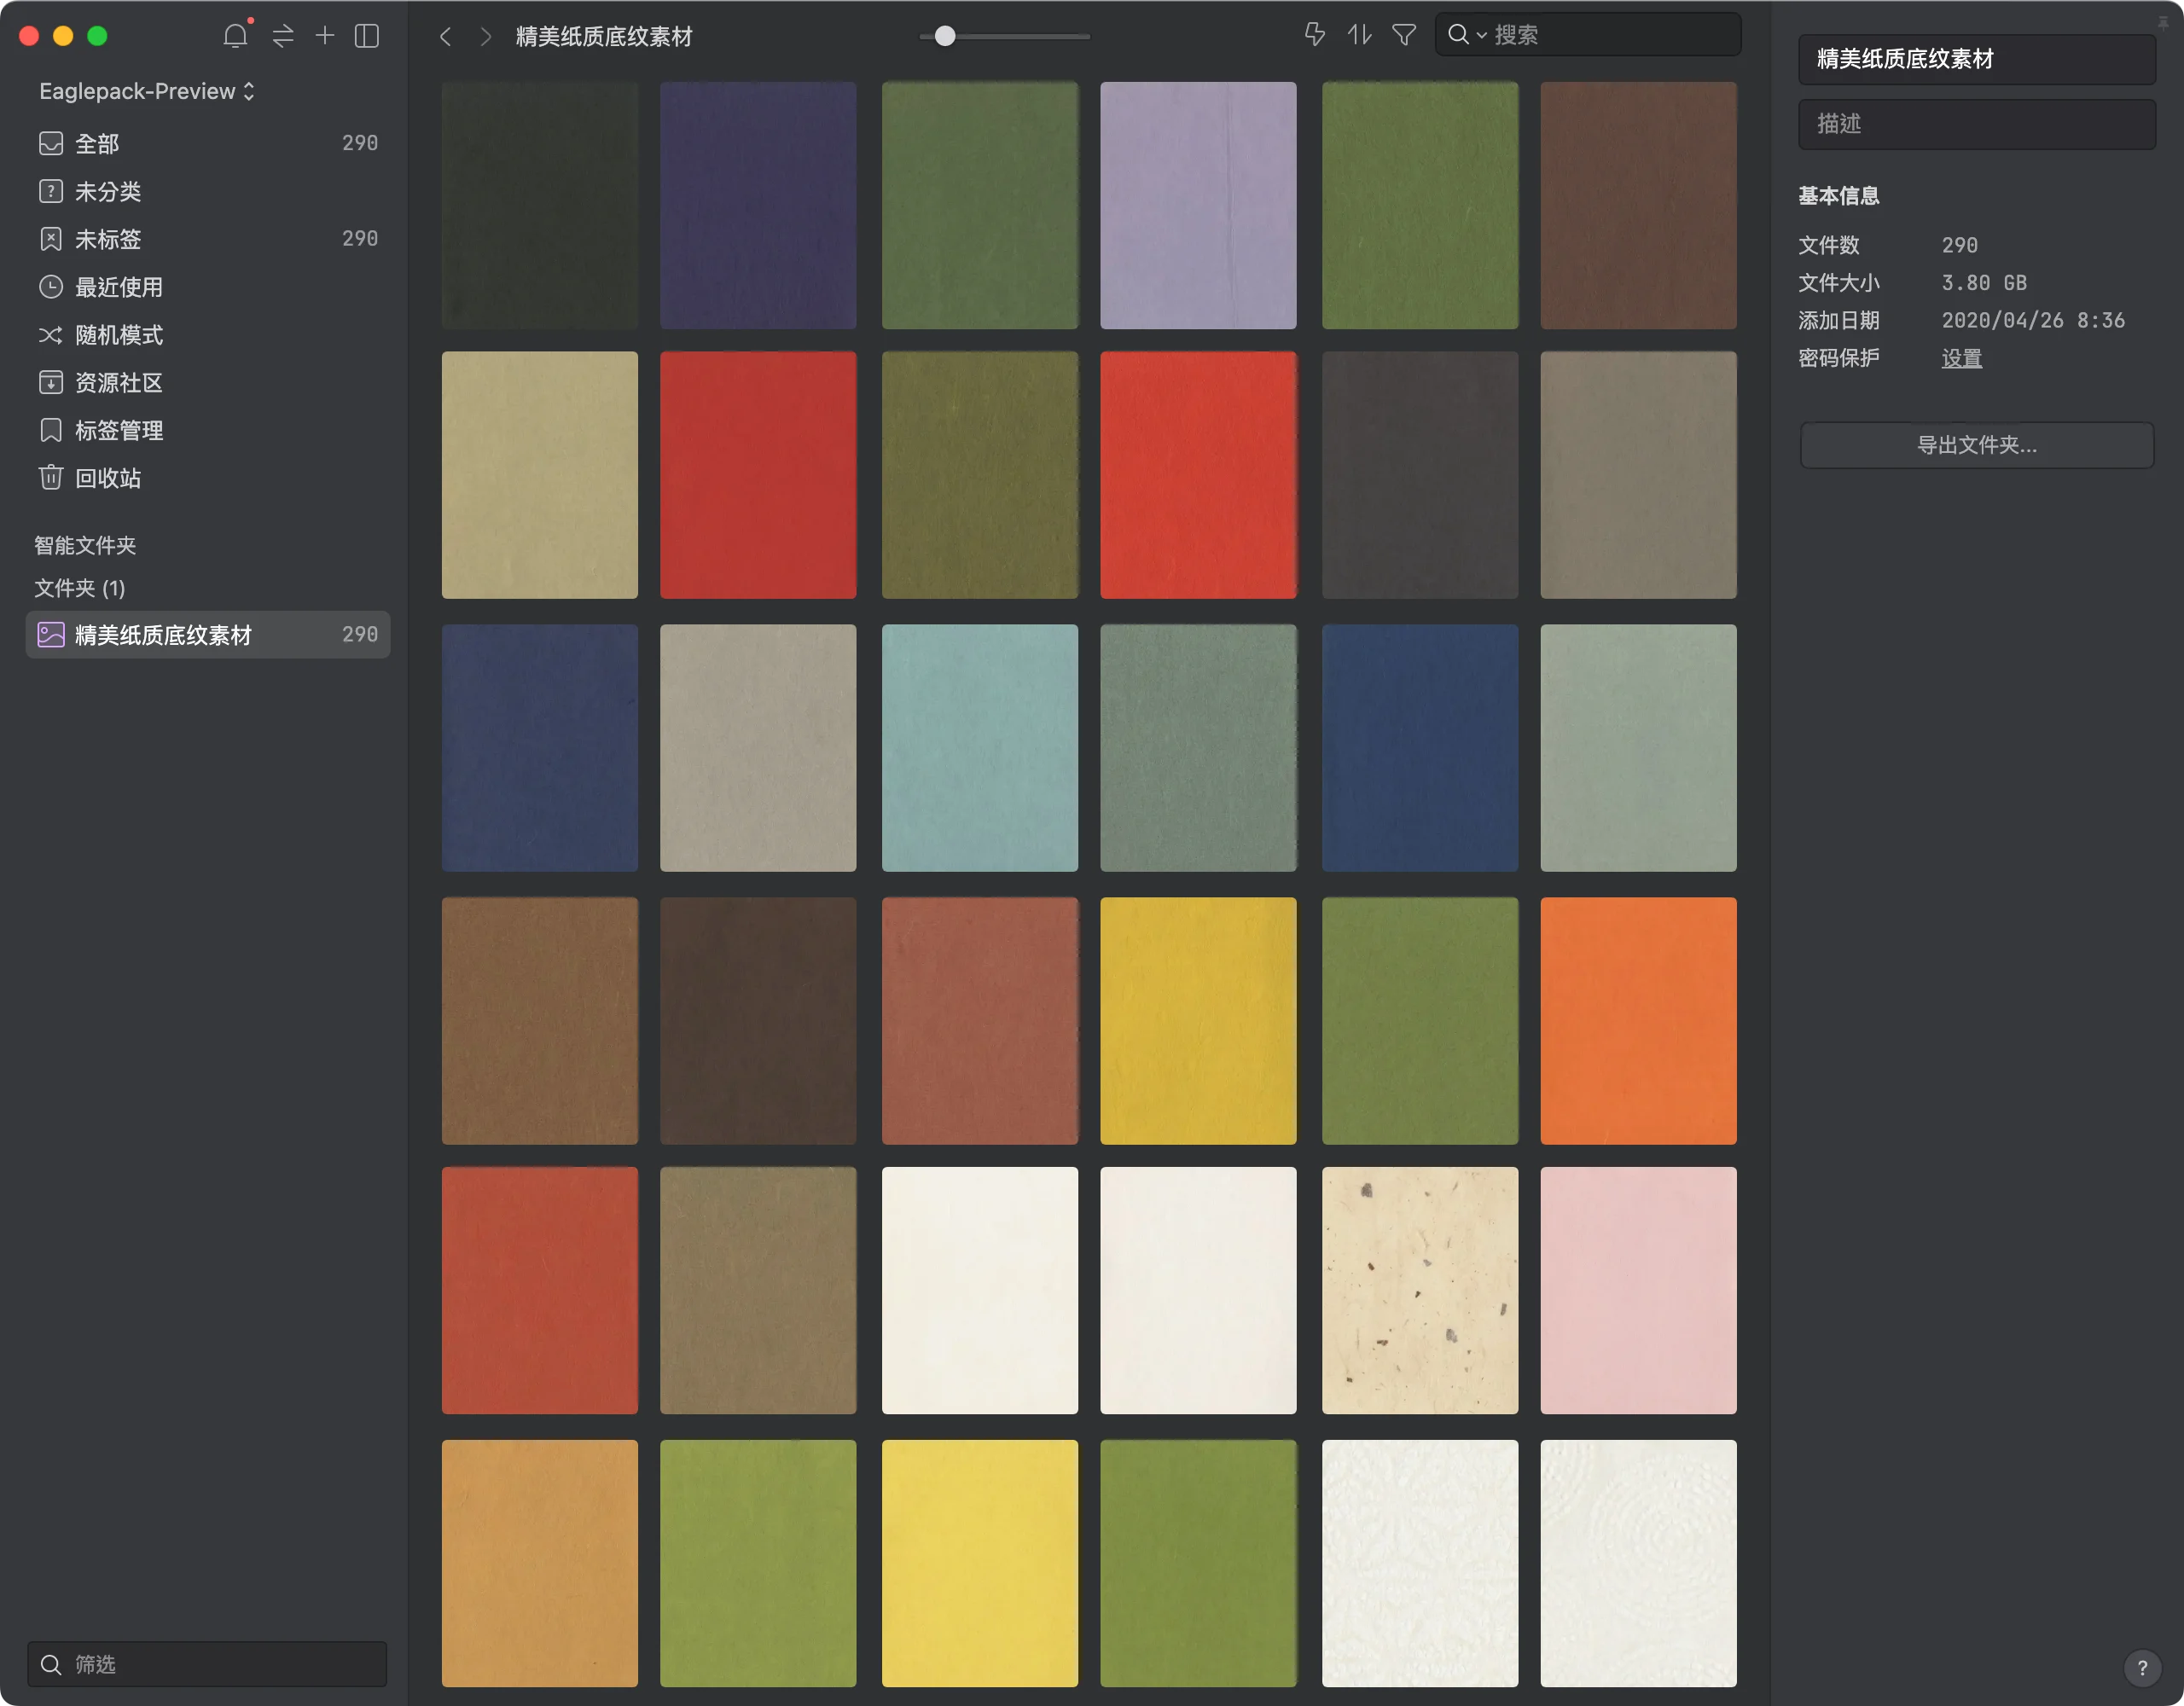Select the 精美纸质底纹素材 folder
This screenshot has height=1706, width=2184.
point(208,635)
